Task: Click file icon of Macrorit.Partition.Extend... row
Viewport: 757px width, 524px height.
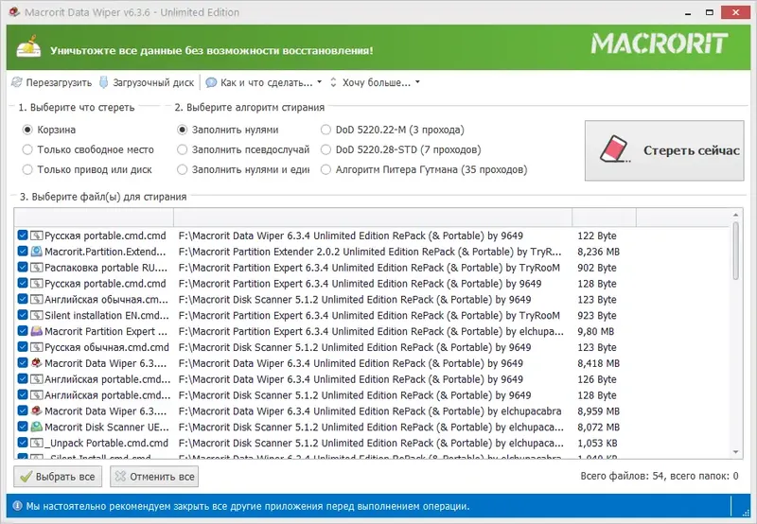Action: point(37,252)
